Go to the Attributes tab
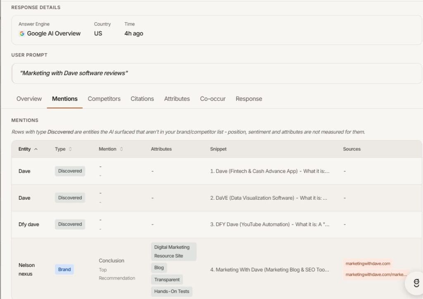423x299 pixels. tap(177, 99)
